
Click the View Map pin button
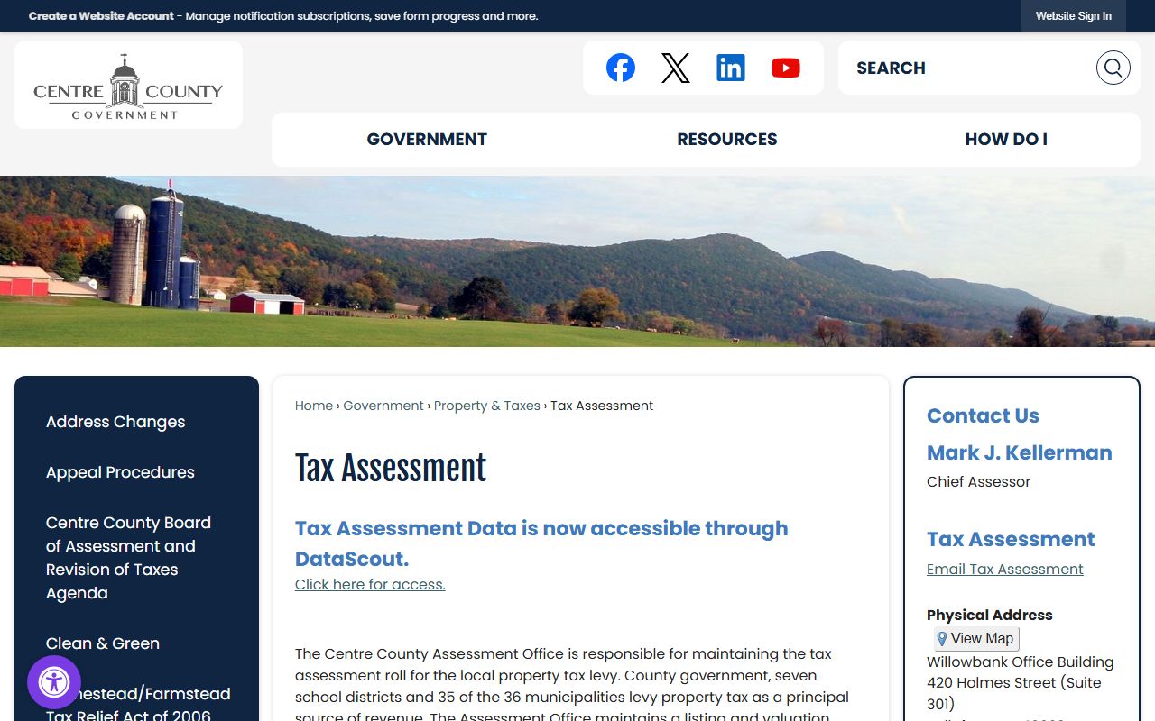click(976, 639)
